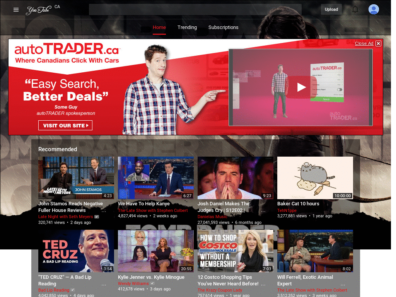The width and height of the screenshot is (396, 297).
Task: Play the autoTRADER ad video
Action: click(301, 87)
